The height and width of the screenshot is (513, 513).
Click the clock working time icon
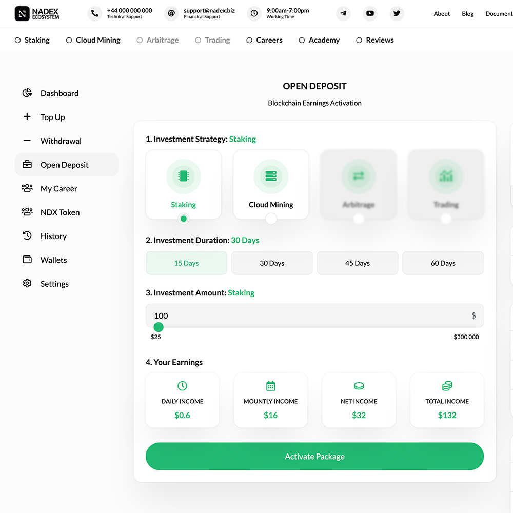(254, 14)
